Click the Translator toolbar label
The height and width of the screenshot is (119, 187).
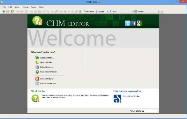[x=89, y=11]
